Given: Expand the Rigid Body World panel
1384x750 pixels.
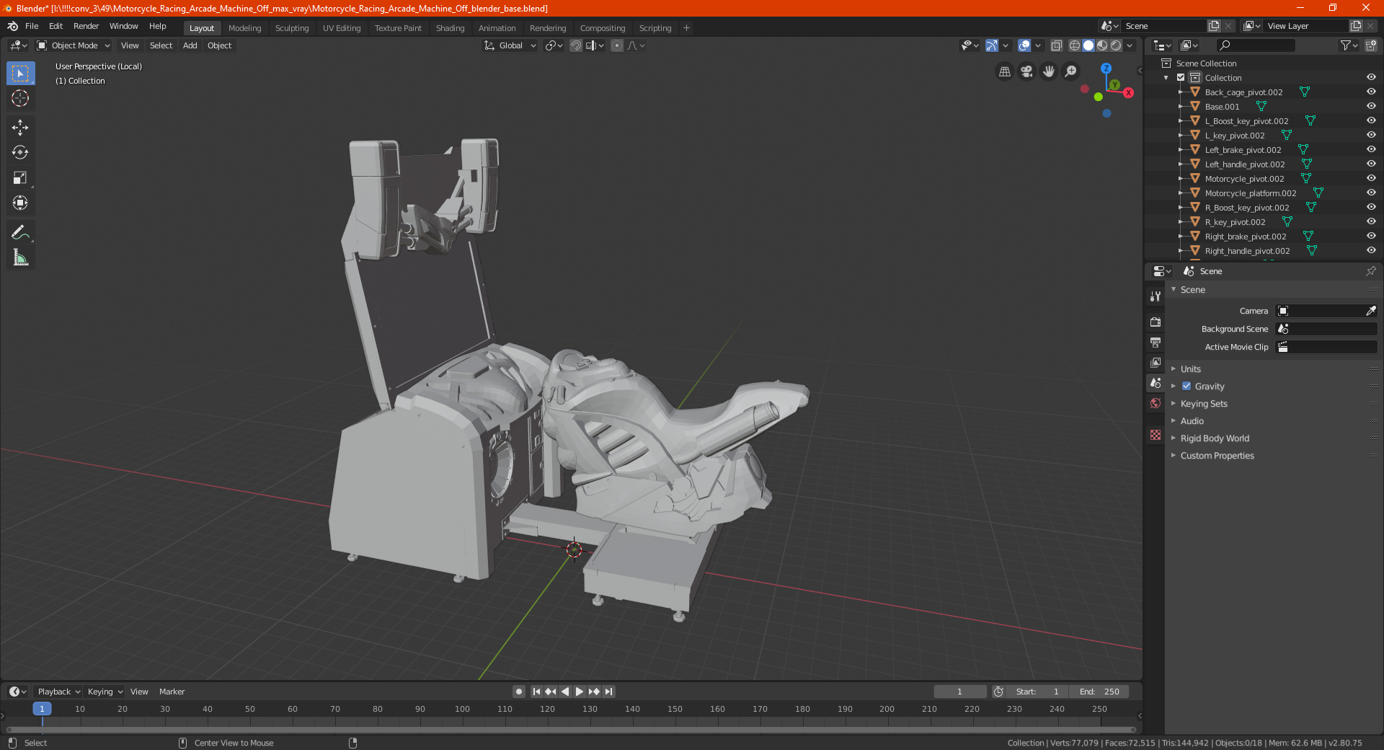Looking at the screenshot, I should [x=1215, y=438].
